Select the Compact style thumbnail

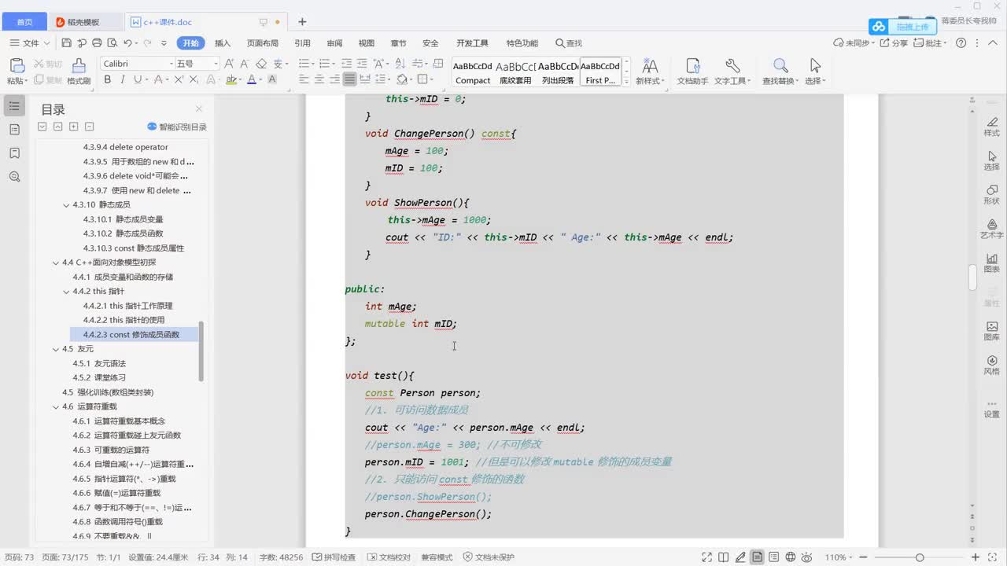click(x=473, y=72)
